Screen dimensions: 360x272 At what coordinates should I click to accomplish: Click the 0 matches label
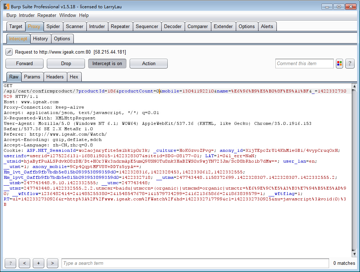point(344,263)
